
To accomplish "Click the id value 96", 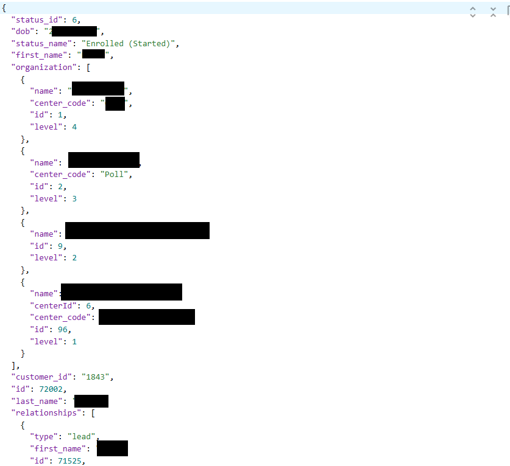I will point(62,330).
